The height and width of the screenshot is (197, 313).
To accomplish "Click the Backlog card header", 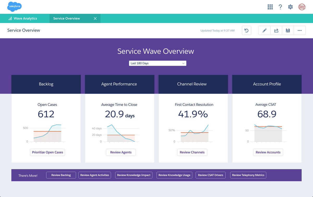I will tap(46, 84).
